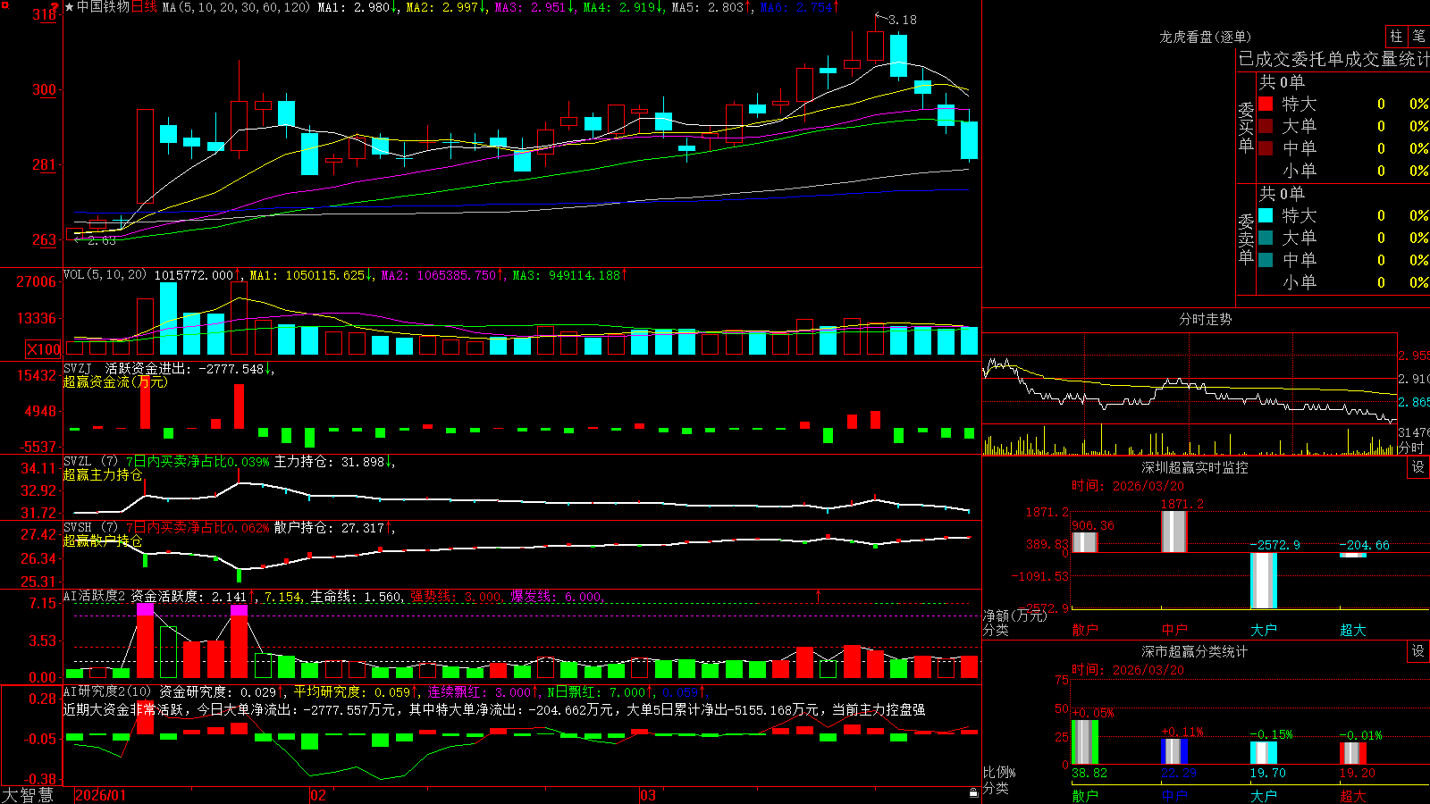Click the stock name 中国铁物
This screenshot has height=804, width=1430.
[x=103, y=7]
